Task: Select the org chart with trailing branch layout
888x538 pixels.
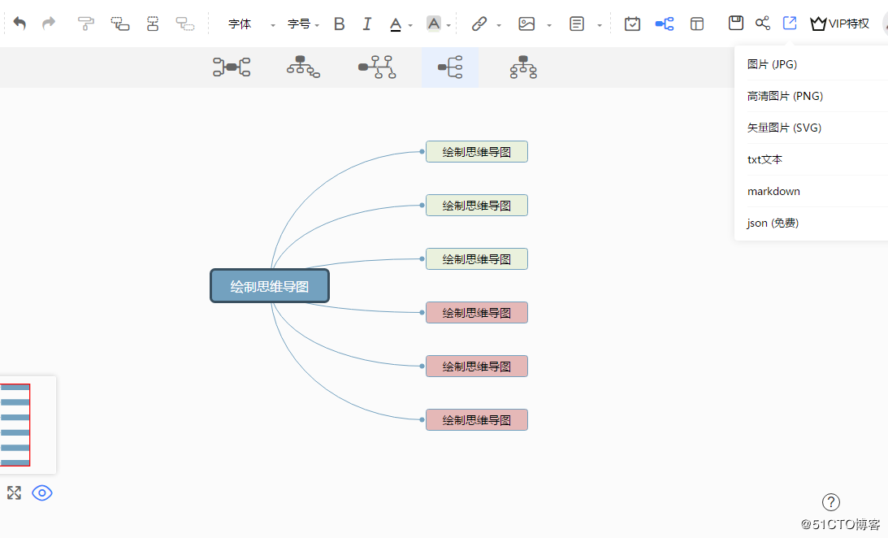Action: [x=304, y=67]
